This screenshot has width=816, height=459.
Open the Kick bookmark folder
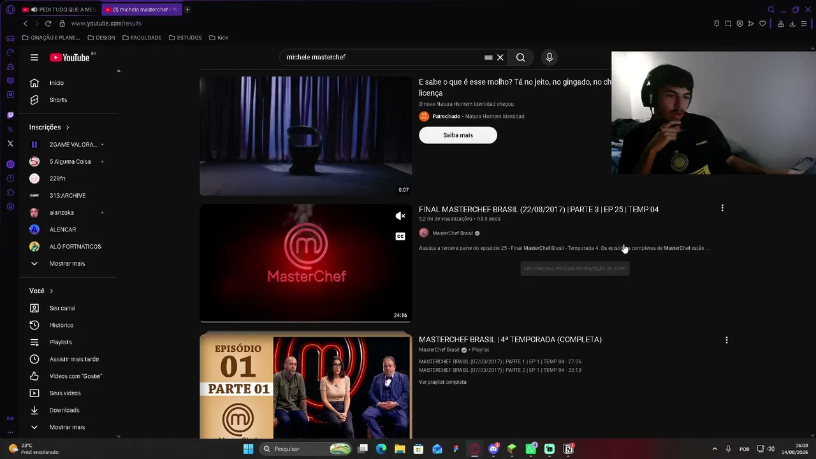218,38
